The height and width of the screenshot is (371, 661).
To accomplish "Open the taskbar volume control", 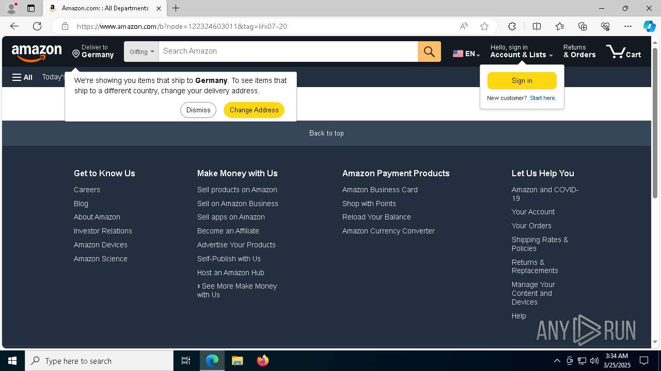I will tap(594, 361).
